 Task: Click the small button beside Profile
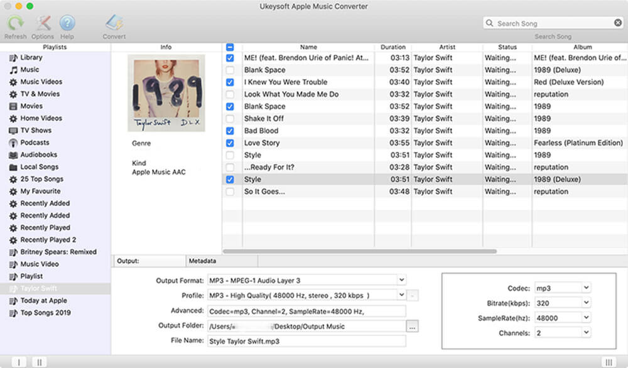pos(413,296)
